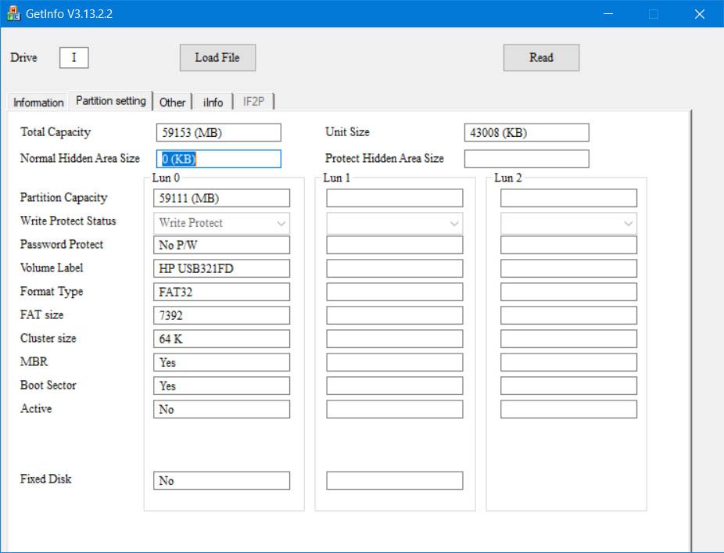Close the GetInfo window
This screenshot has width=724, height=553.
[x=700, y=14]
